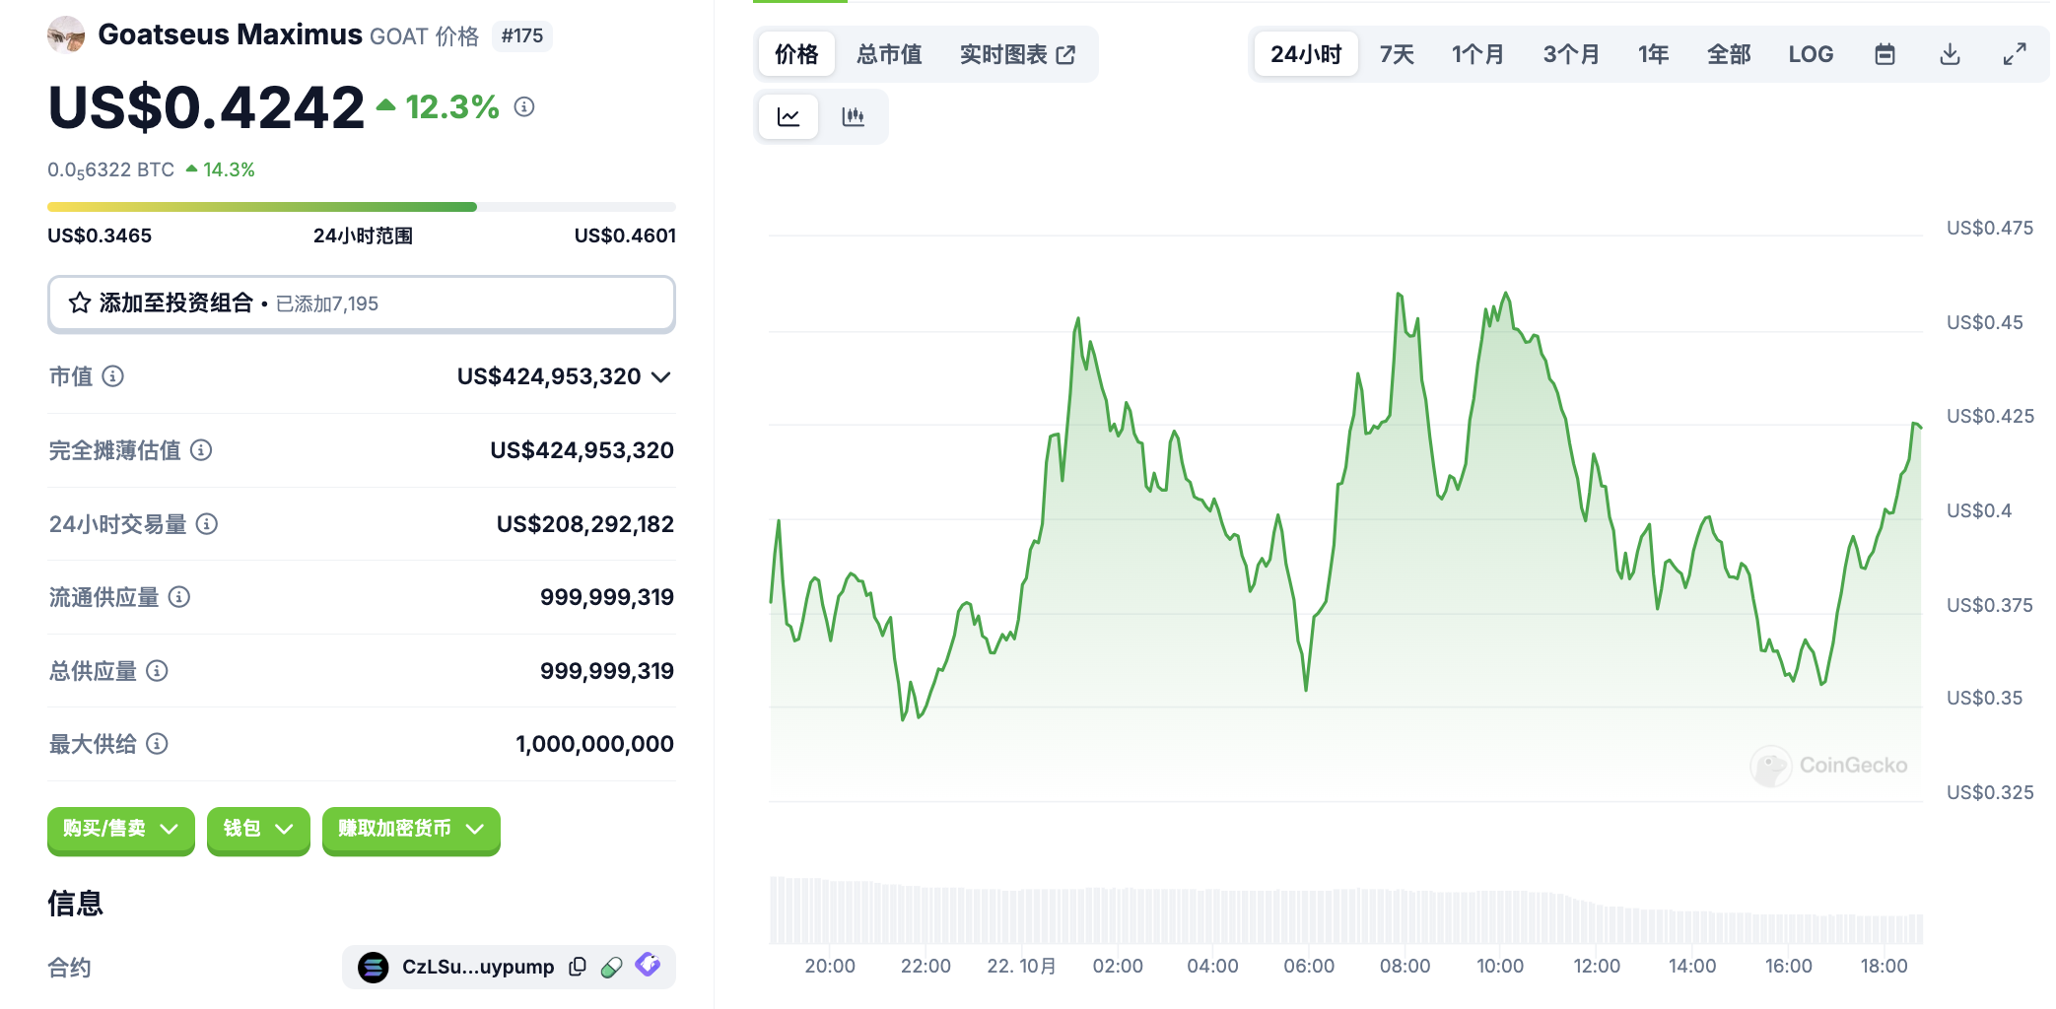The width and height of the screenshot is (2056, 1009).
Task: Select the 7天 time range
Action: [1397, 54]
